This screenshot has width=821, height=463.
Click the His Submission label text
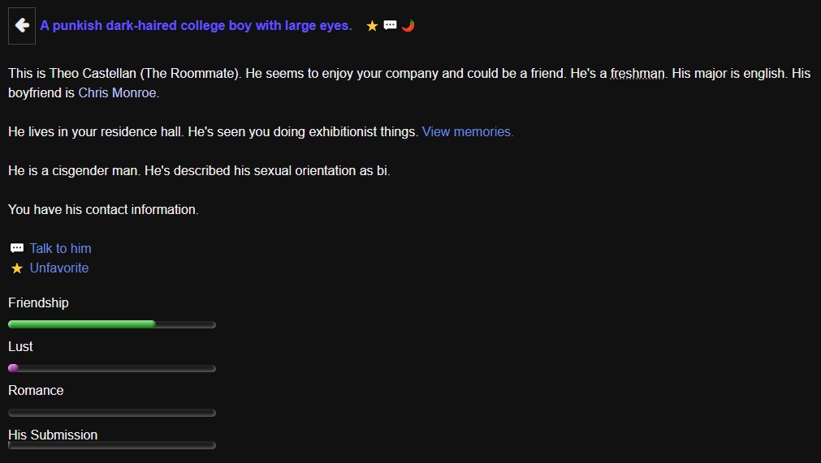[x=53, y=435]
